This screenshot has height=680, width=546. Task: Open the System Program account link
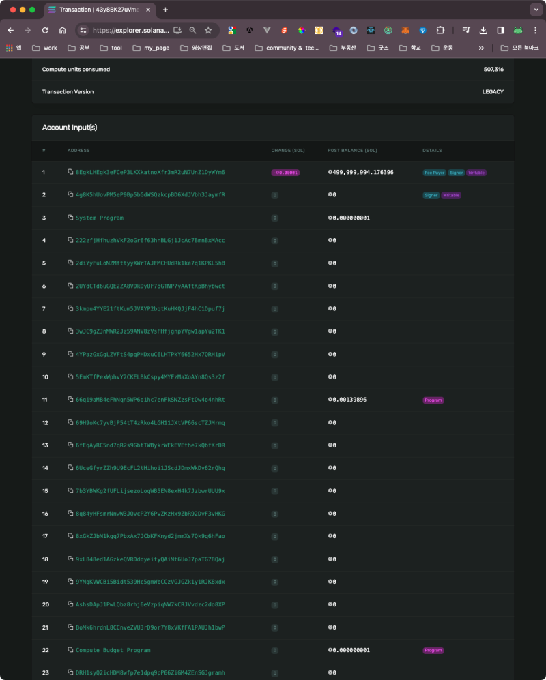pyautogui.click(x=99, y=218)
